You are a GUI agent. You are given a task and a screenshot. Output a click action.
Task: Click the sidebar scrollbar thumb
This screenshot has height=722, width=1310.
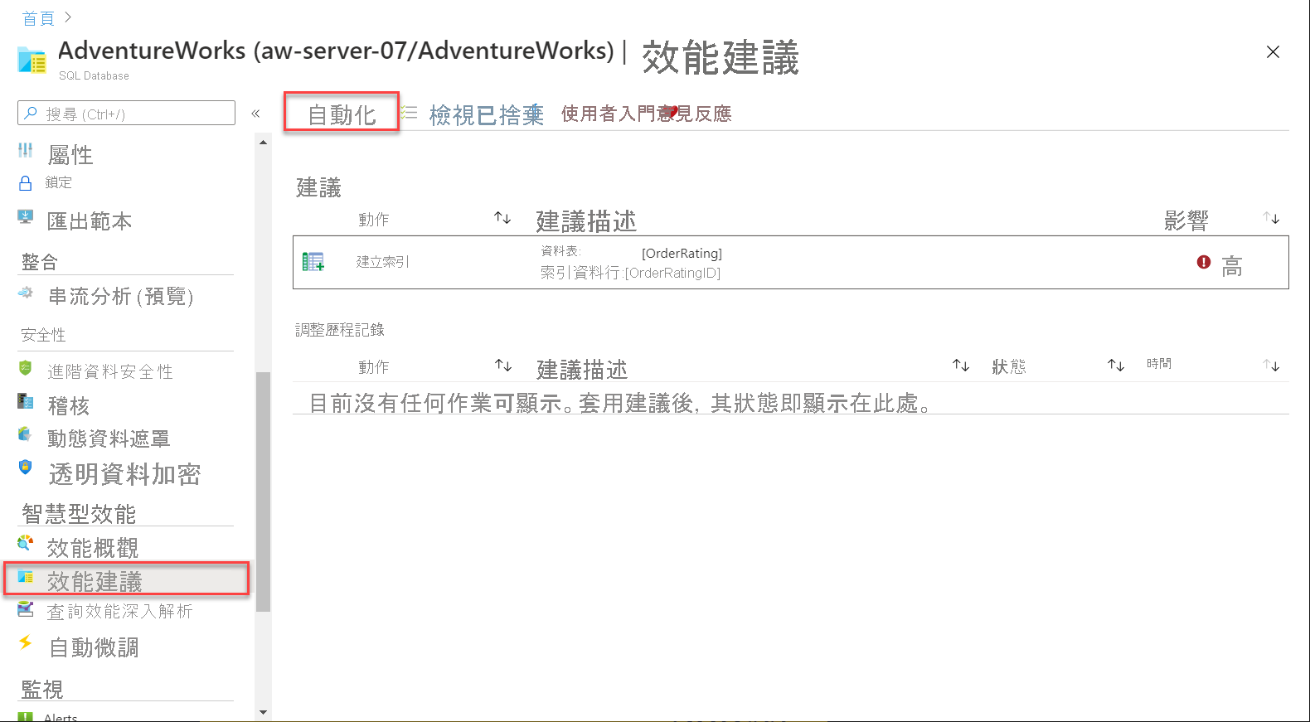tap(264, 492)
